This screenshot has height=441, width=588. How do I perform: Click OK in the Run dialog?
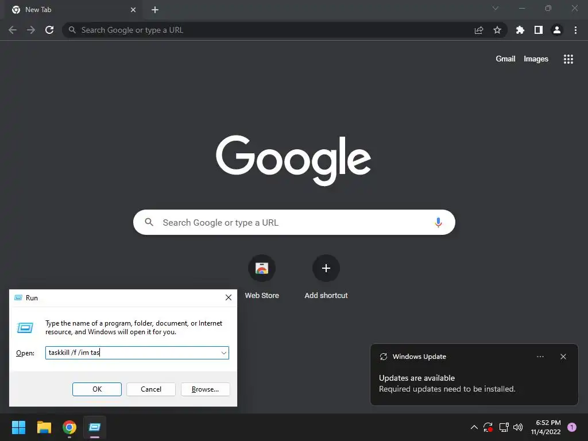96,389
